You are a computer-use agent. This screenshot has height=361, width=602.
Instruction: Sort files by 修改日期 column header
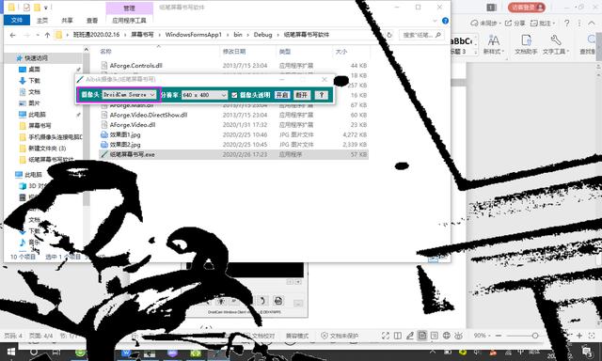pyautogui.click(x=234, y=52)
